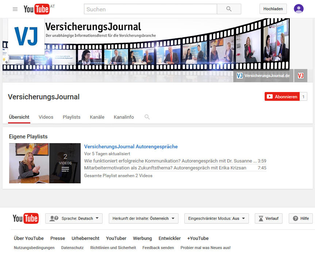Expand the Sprache: Deutsch dropdown

pyautogui.click(x=74, y=218)
